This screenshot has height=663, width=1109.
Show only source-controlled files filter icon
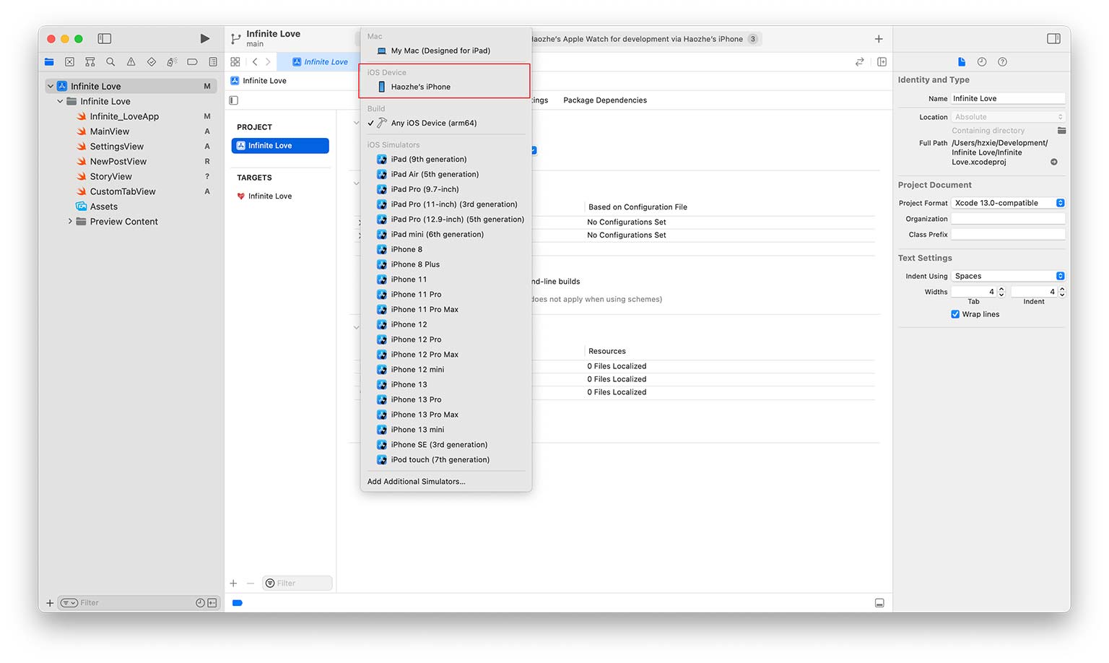[x=212, y=603]
